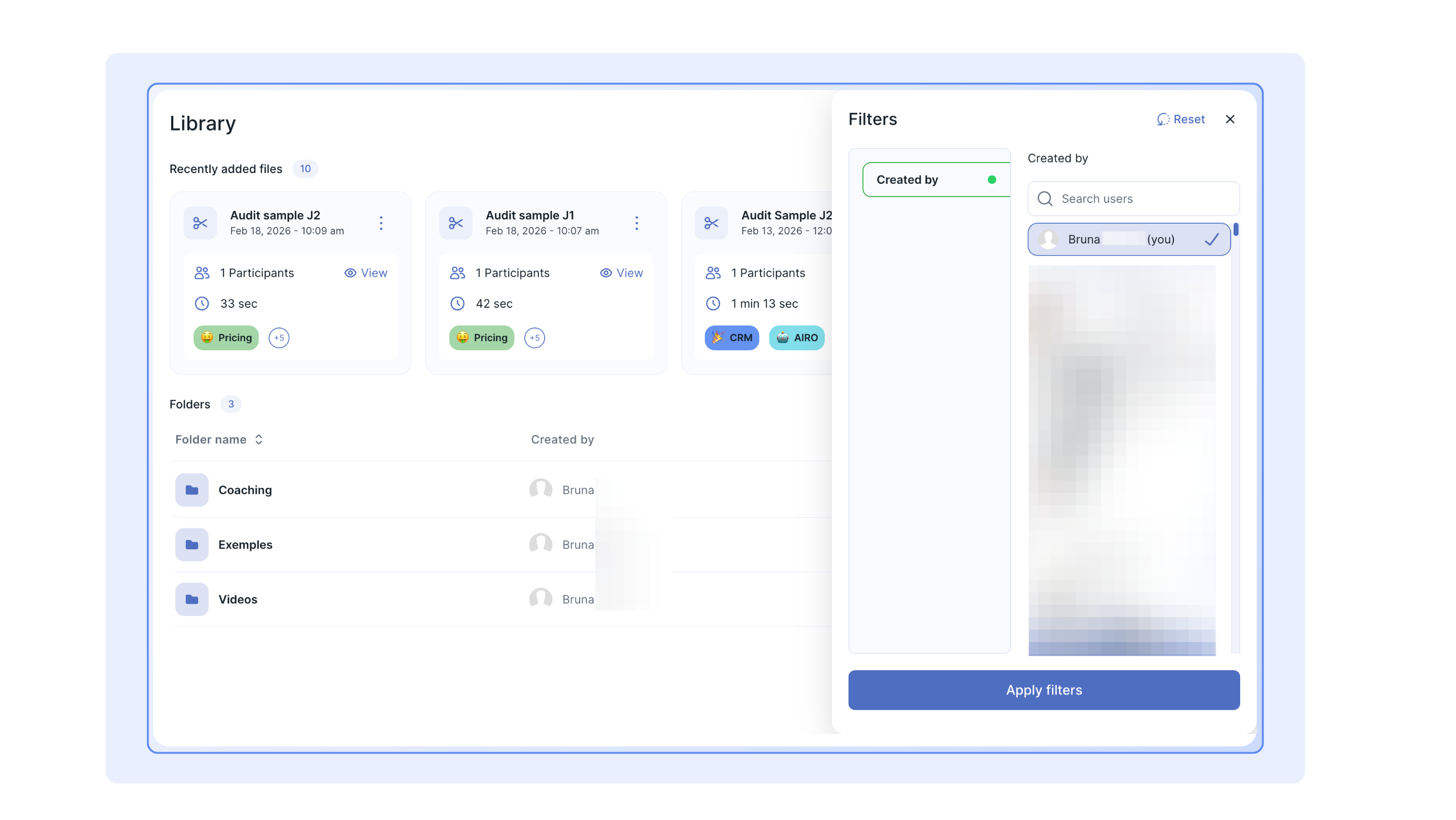This screenshot has width=1456, height=820.
Task: Expand +5 tags on Audit sample J2
Action: [279, 338]
